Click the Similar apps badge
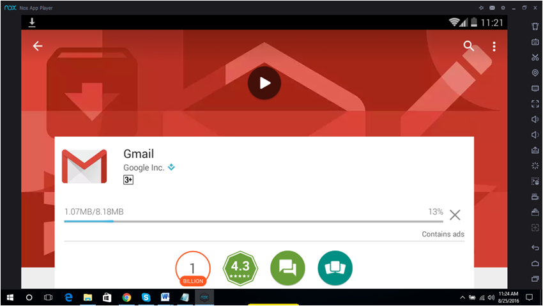Image resolution: width=543 pixels, height=306 pixels. tap(335, 268)
